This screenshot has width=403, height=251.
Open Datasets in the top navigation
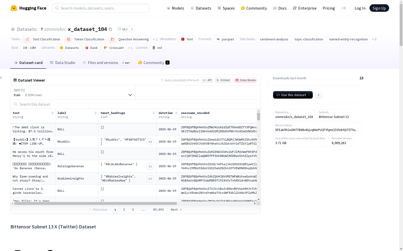[201, 8]
